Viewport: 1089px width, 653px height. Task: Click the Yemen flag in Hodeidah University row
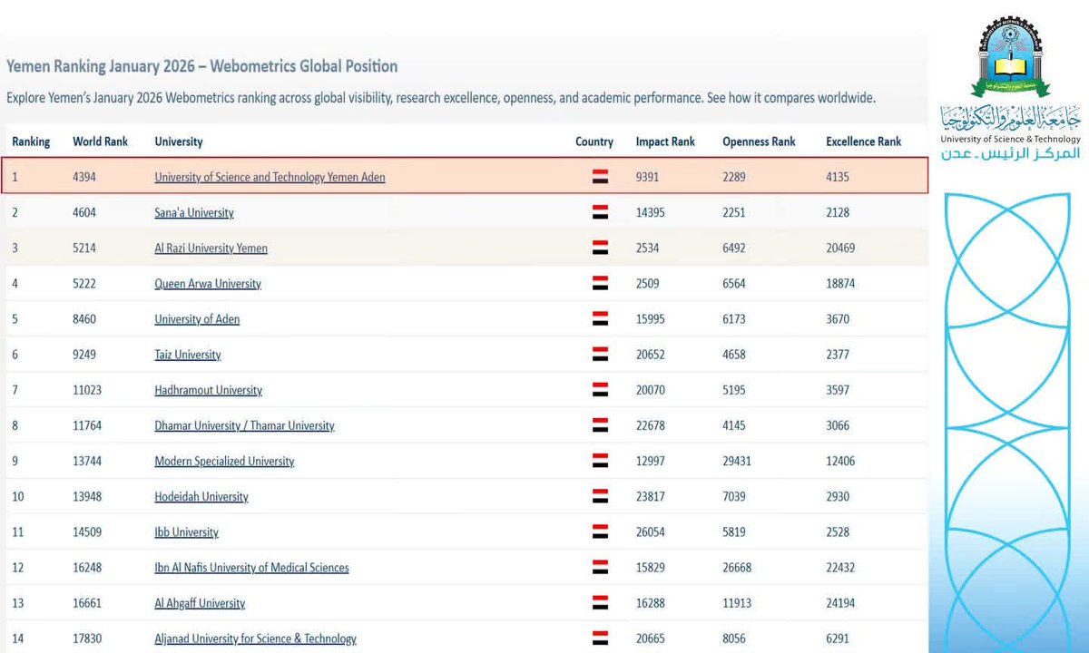point(600,497)
